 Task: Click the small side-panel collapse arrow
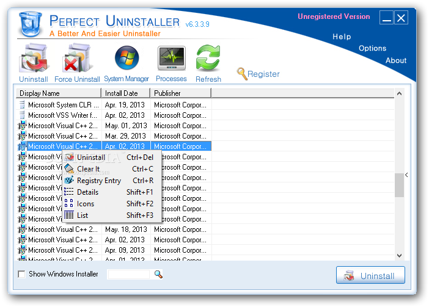(x=406, y=175)
